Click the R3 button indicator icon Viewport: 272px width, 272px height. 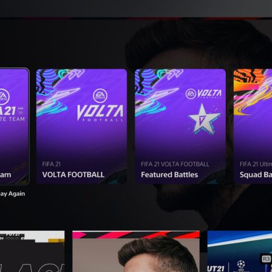266,259
